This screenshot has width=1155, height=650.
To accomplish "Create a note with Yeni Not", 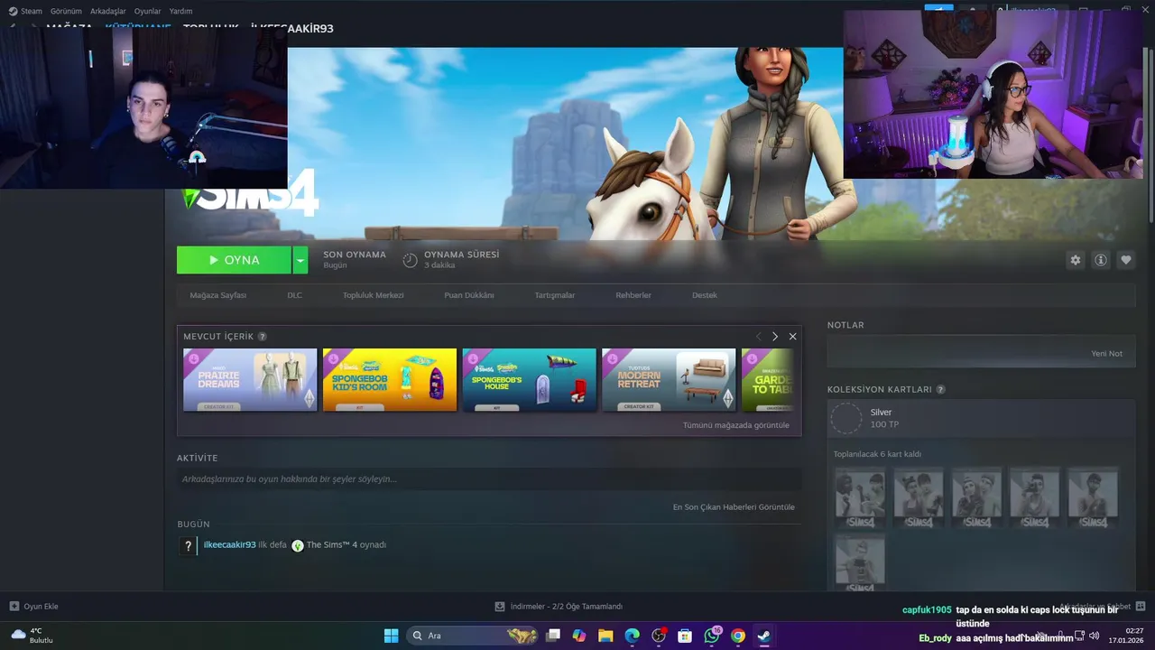I will point(1107,354).
